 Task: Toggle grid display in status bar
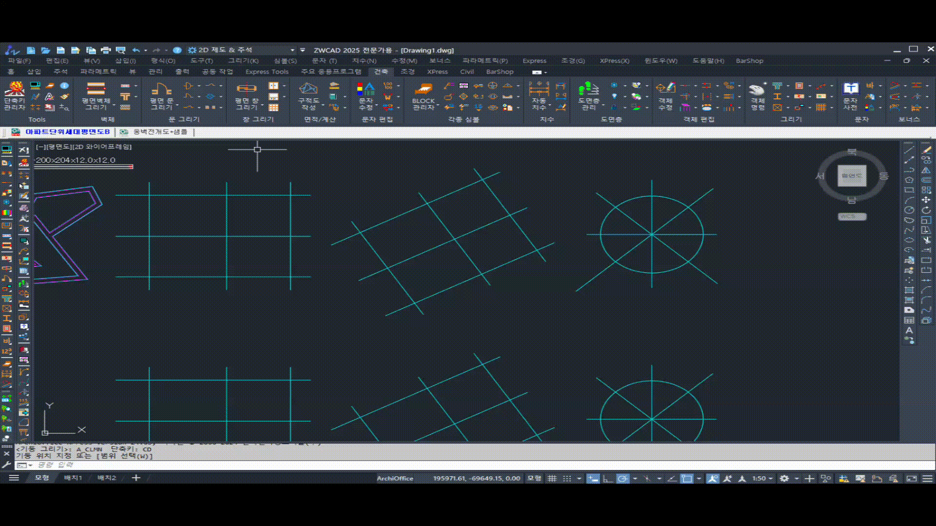click(x=552, y=479)
